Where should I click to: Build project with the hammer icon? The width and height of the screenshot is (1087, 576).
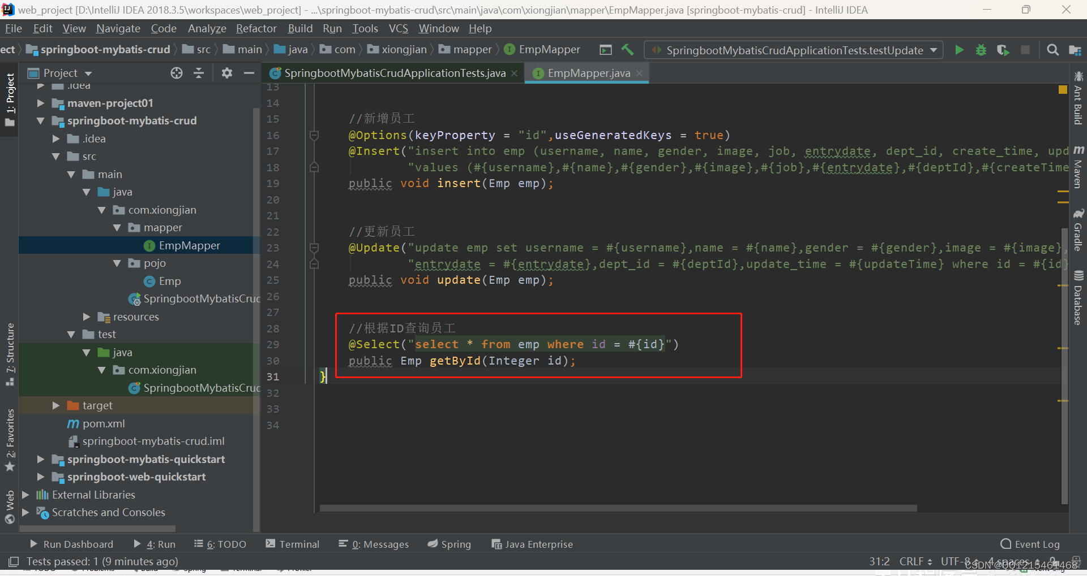[x=627, y=50]
